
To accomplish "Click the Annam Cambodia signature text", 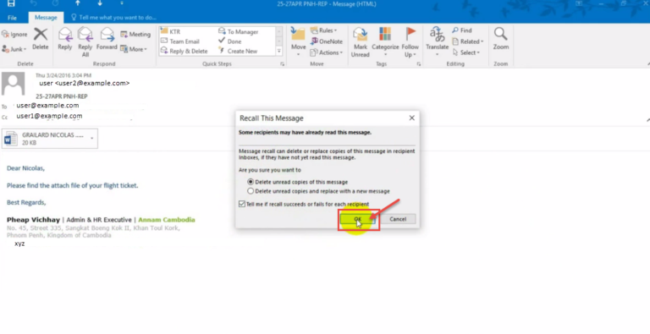I will tap(167, 220).
